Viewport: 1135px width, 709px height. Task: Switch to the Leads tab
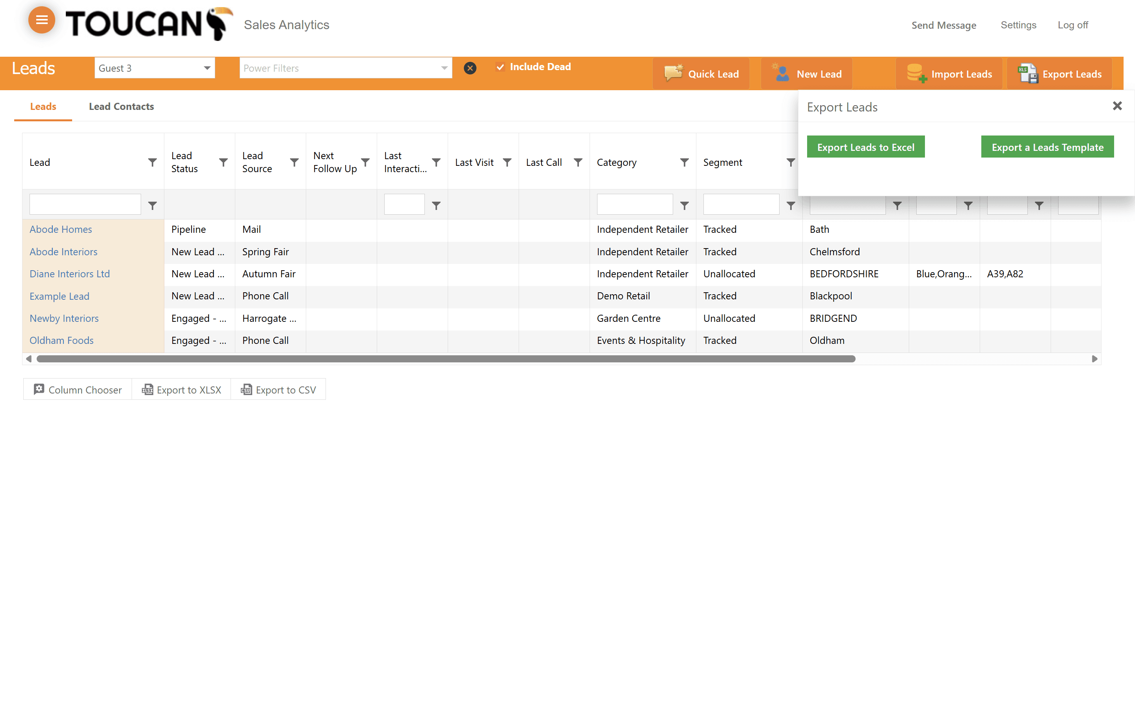point(43,106)
